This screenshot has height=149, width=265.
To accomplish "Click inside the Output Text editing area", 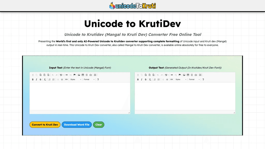I will (x=185, y=96).
